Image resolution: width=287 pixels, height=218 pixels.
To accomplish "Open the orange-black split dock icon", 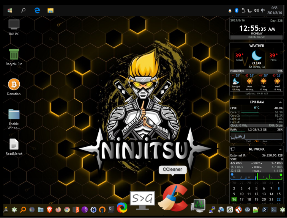I will [76, 210].
